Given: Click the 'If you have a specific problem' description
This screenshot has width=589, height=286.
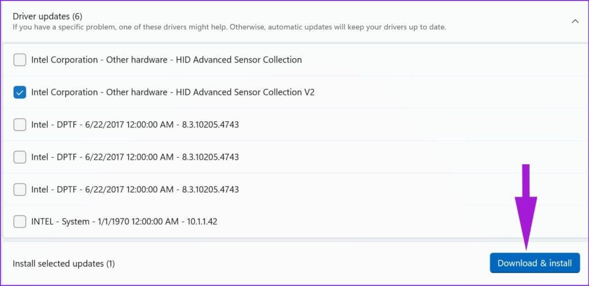Looking at the screenshot, I should tap(229, 28).
